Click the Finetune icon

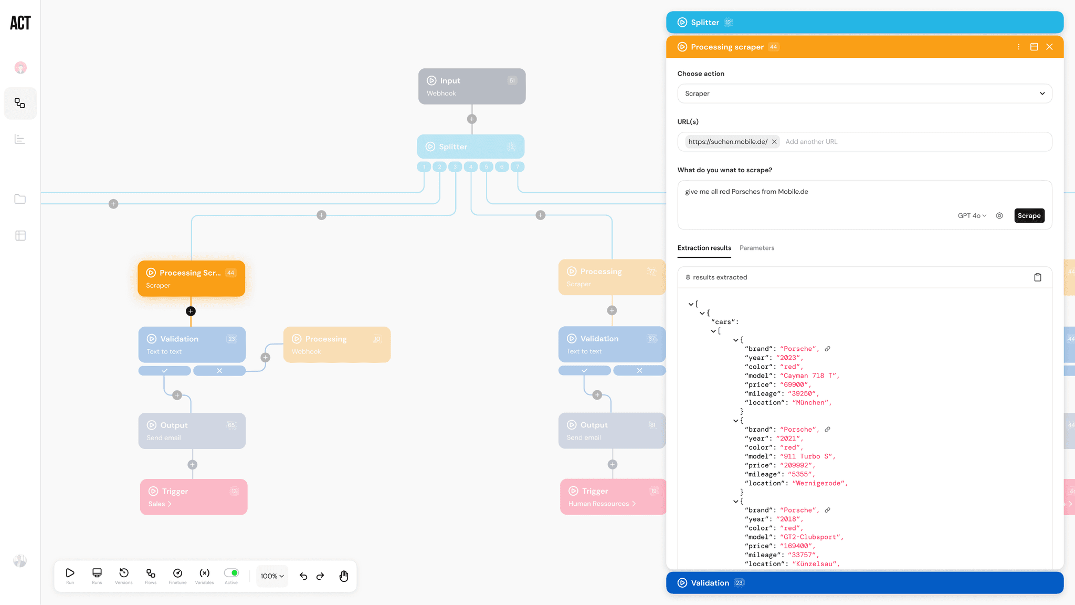(x=177, y=573)
